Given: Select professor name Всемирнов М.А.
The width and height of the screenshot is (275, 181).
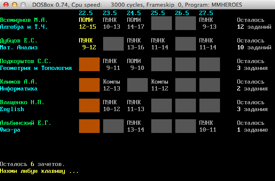Looking at the screenshot, I should tap(24, 20).
